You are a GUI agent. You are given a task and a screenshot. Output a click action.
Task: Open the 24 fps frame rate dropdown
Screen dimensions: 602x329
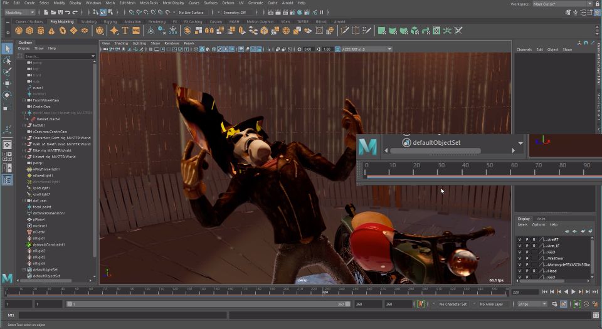point(532,304)
